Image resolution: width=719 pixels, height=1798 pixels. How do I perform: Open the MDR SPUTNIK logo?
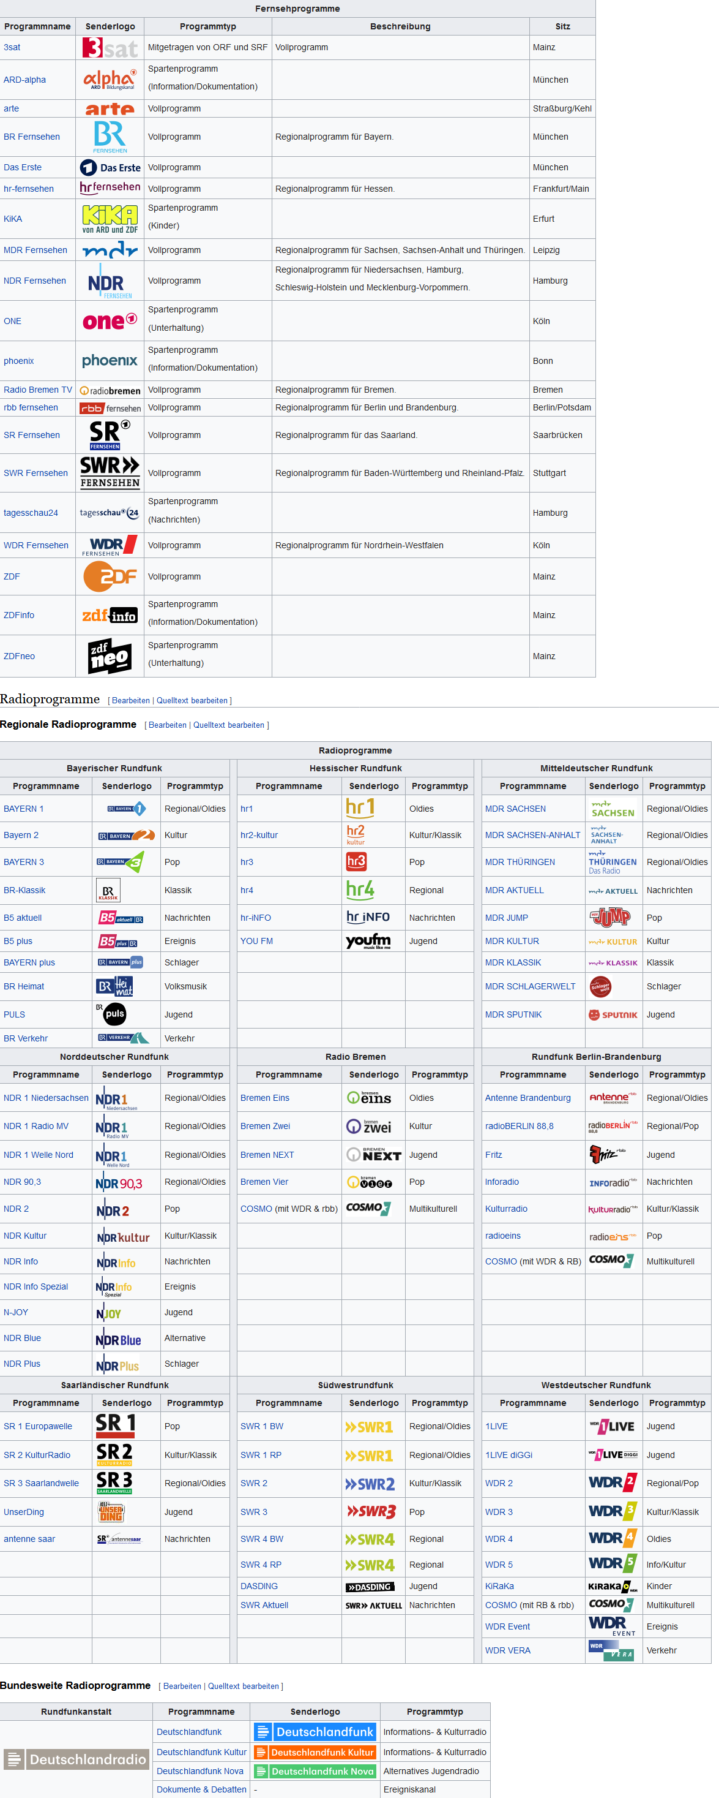[614, 1015]
